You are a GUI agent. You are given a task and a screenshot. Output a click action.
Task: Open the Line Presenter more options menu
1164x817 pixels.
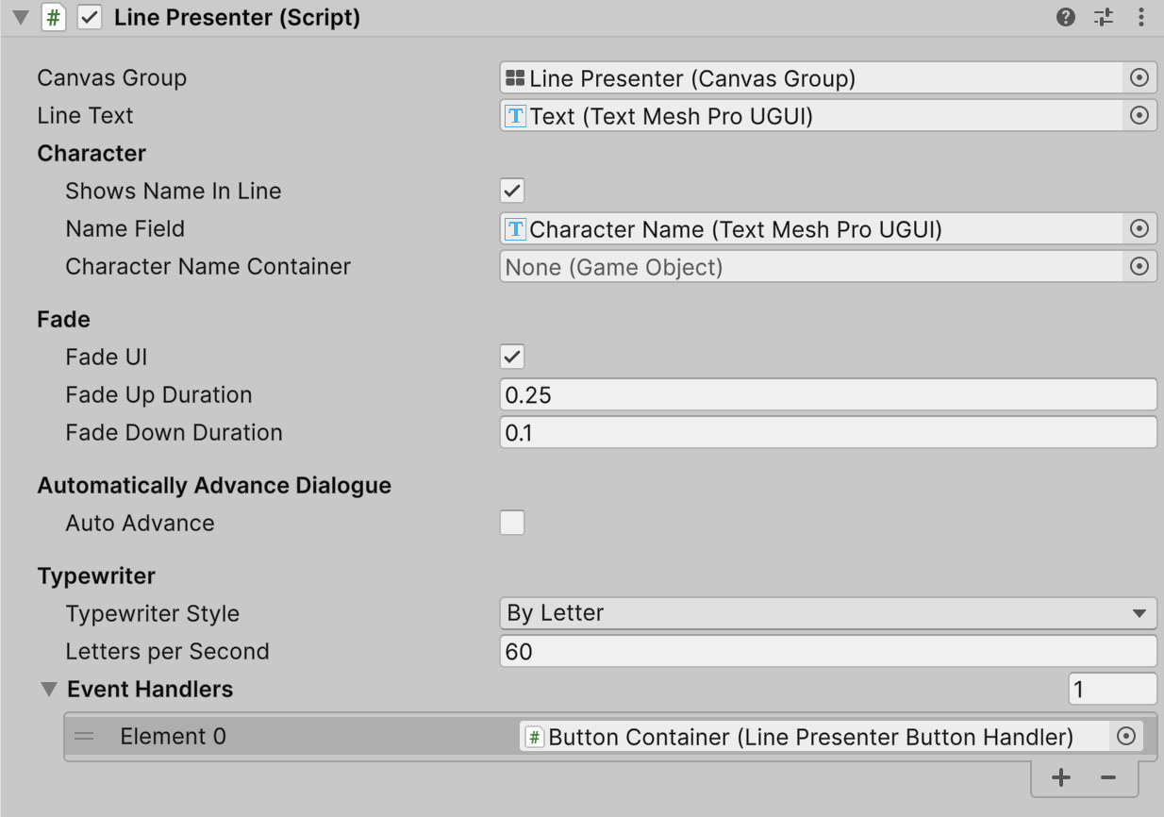tap(1141, 17)
